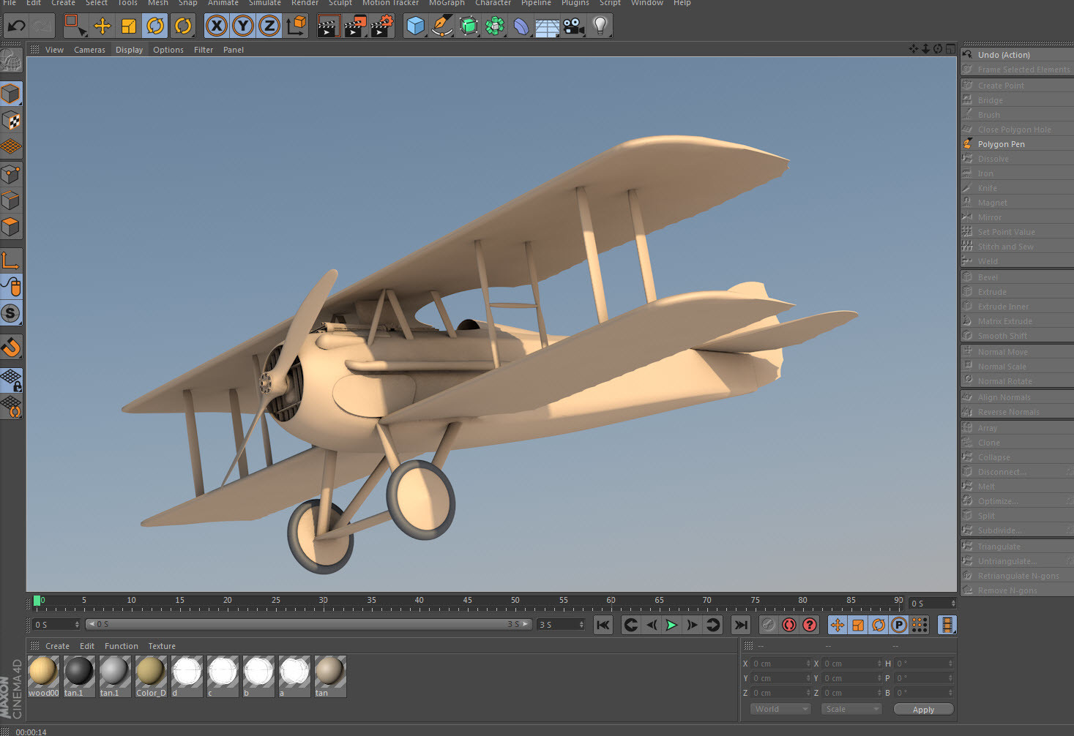
Task: Toggle Y axis lock
Action: [243, 26]
